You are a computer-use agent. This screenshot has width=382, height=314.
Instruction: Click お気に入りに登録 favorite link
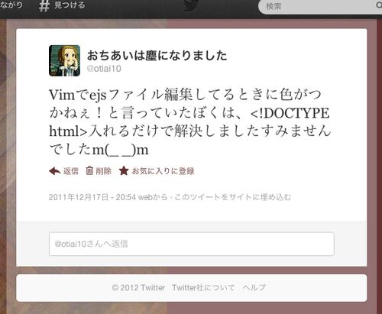(163, 171)
